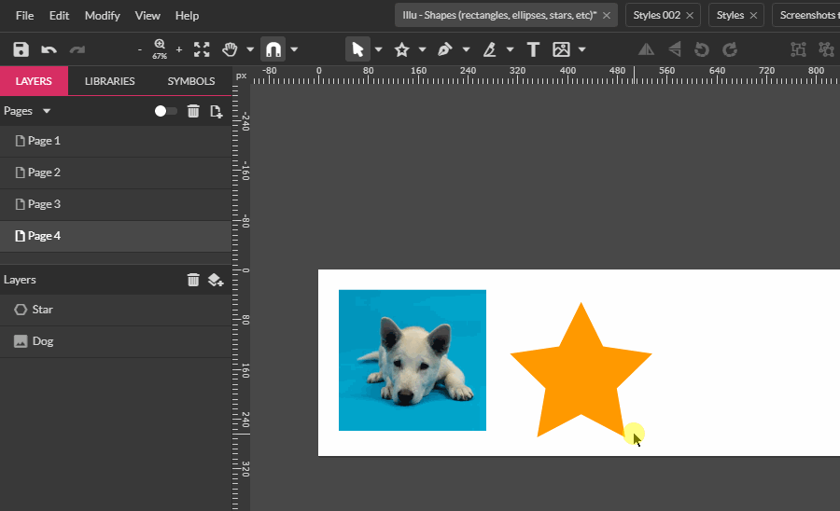Select Page 3 in pages list
840x511 pixels.
click(116, 204)
